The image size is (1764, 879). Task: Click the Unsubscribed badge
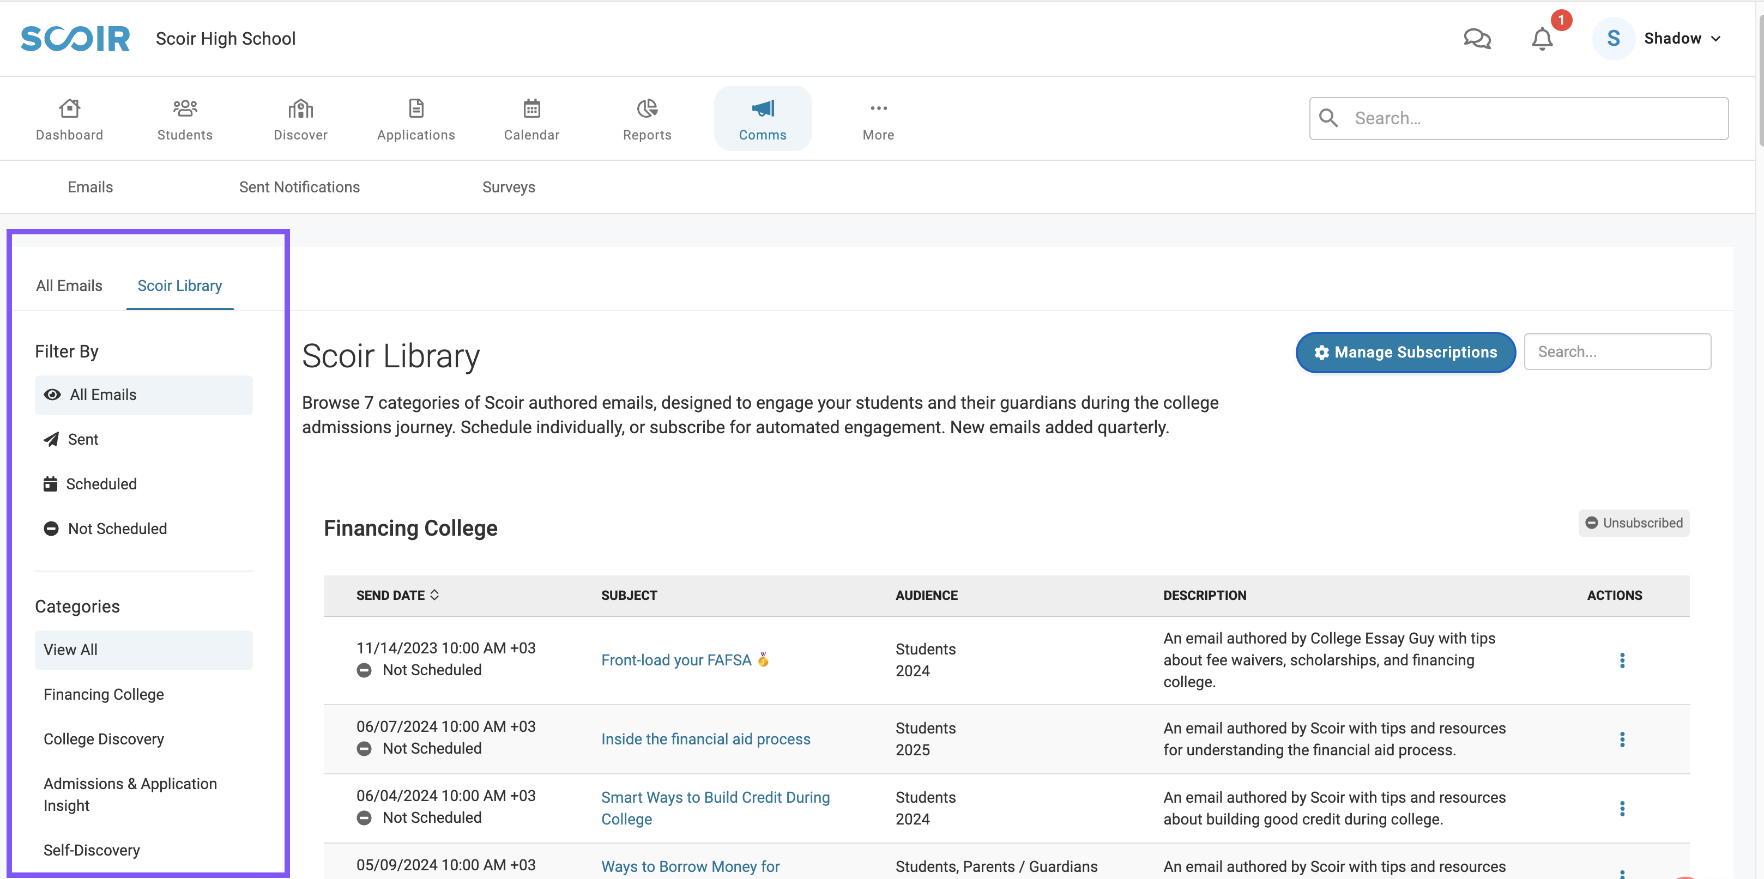[x=1633, y=523]
